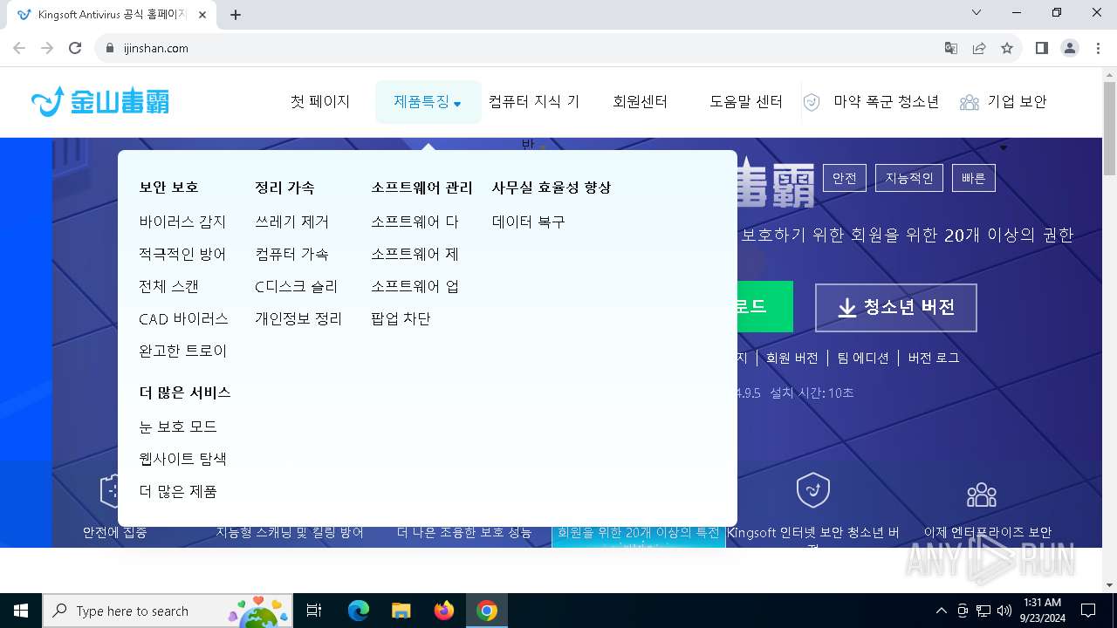Close the Kingsoft Antivirus tab
Viewport: 1117px width, 628px height.
202,15
